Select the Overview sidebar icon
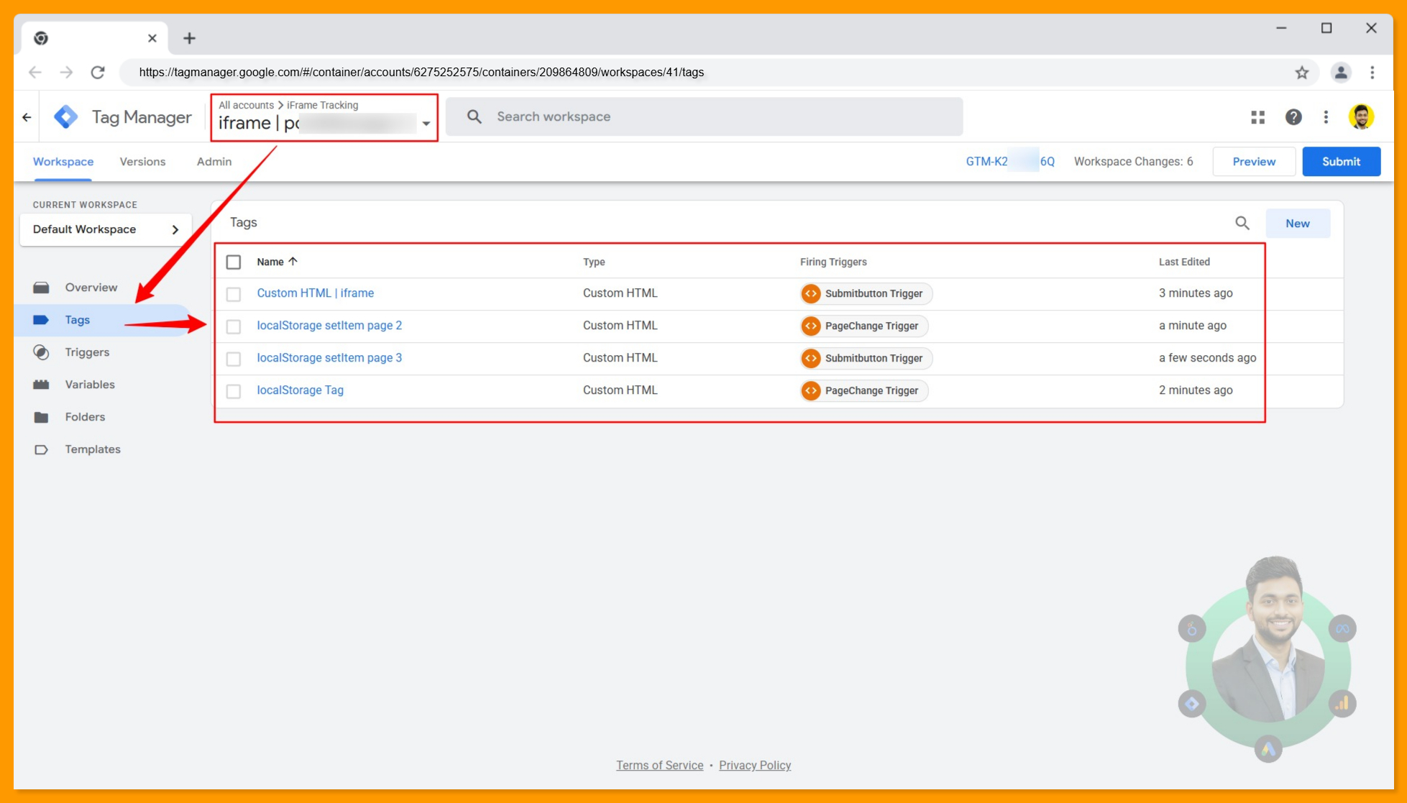The width and height of the screenshot is (1407, 803). tap(42, 287)
